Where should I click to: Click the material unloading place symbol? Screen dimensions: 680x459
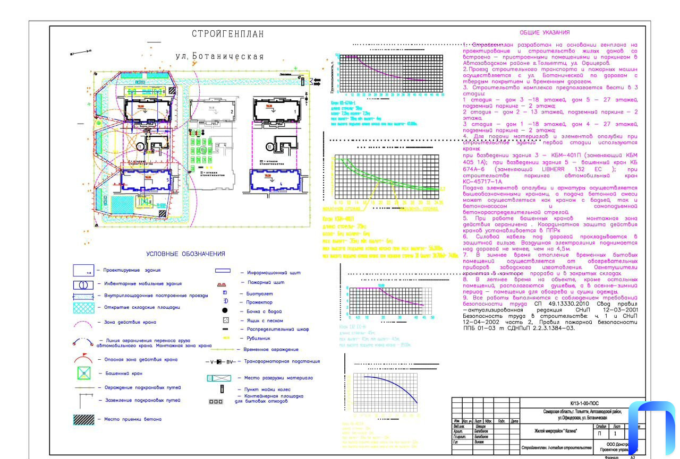pos(219,378)
